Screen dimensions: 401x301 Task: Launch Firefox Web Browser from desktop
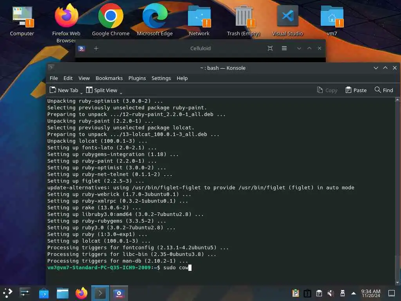(66, 23)
